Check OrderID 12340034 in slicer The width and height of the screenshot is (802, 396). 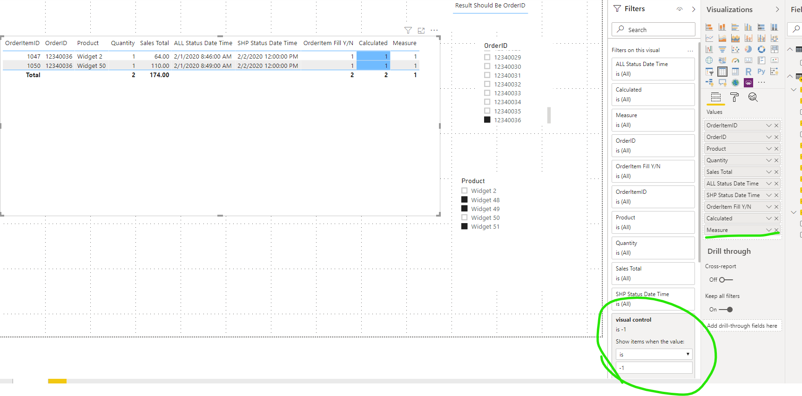coord(487,102)
